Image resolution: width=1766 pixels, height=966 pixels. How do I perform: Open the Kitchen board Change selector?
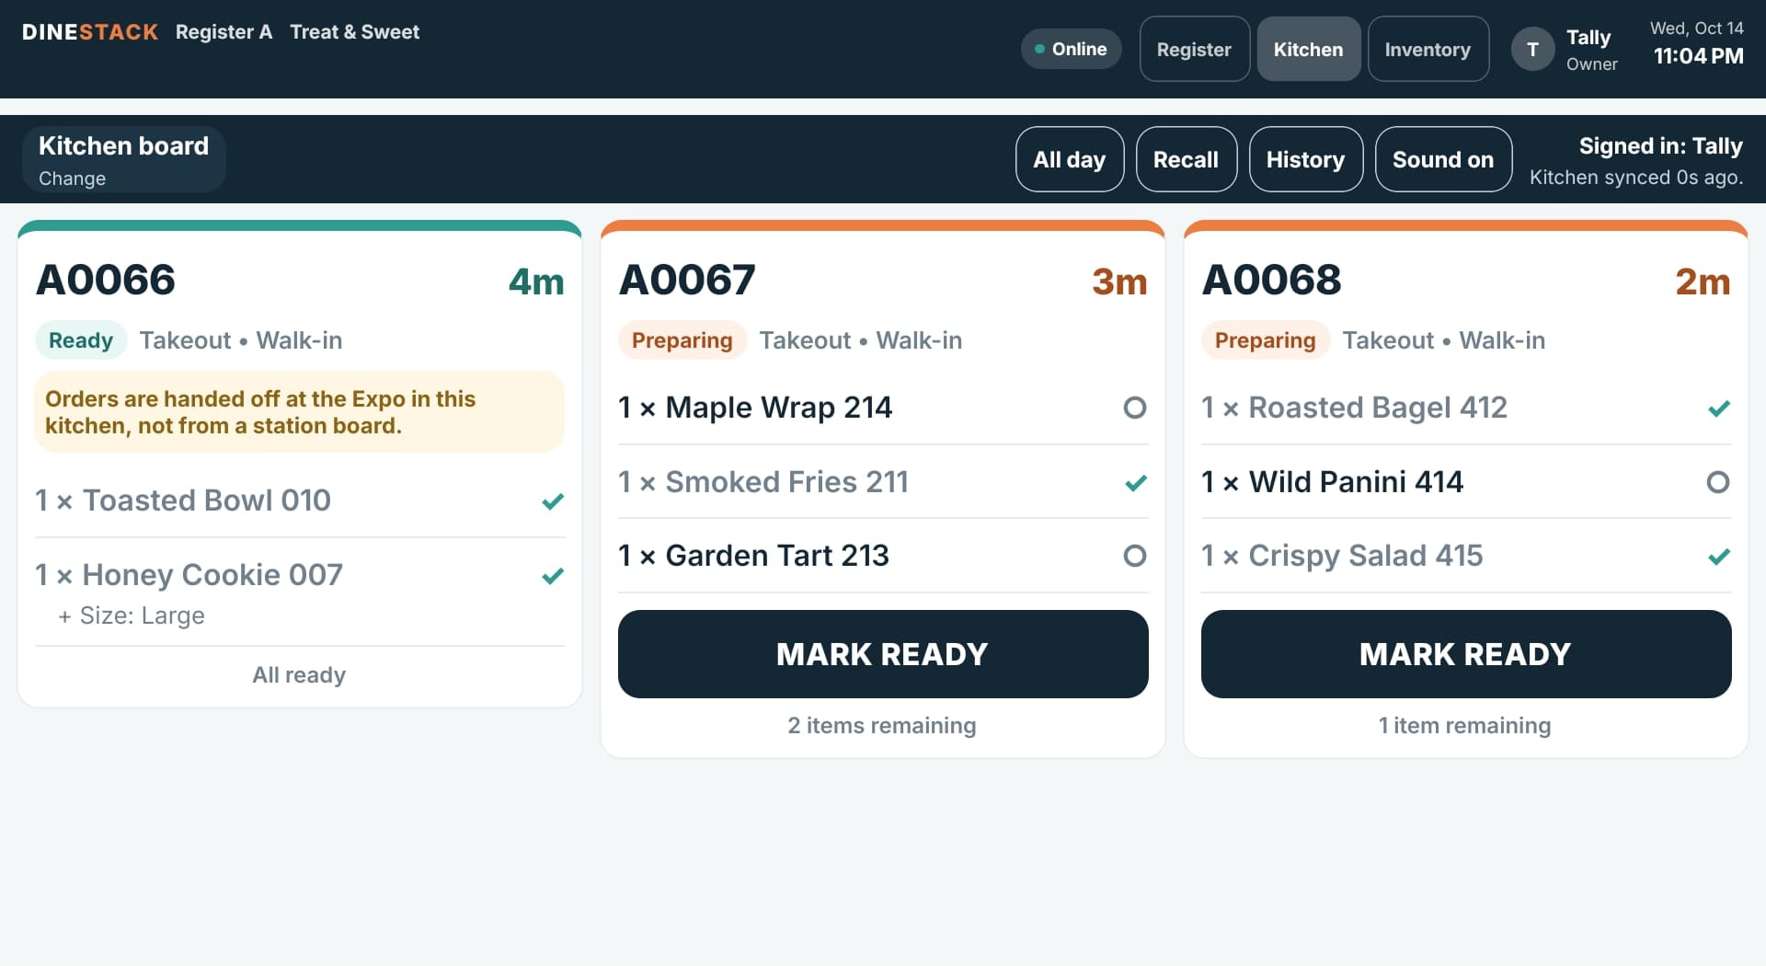point(123,159)
